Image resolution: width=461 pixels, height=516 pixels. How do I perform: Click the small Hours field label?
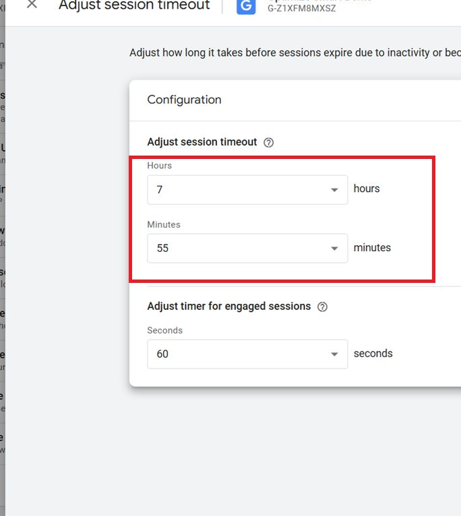coord(159,166)
